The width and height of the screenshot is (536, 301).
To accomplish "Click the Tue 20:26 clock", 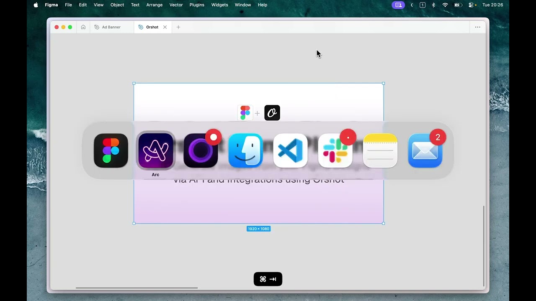I will pyautogui.click(x=493, y=5).
